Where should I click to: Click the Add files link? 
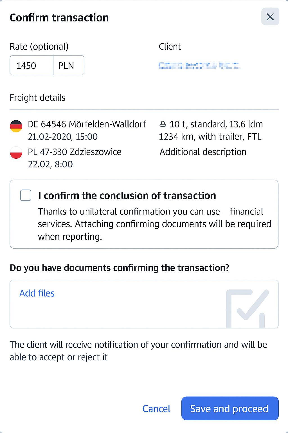pos(37,293)
